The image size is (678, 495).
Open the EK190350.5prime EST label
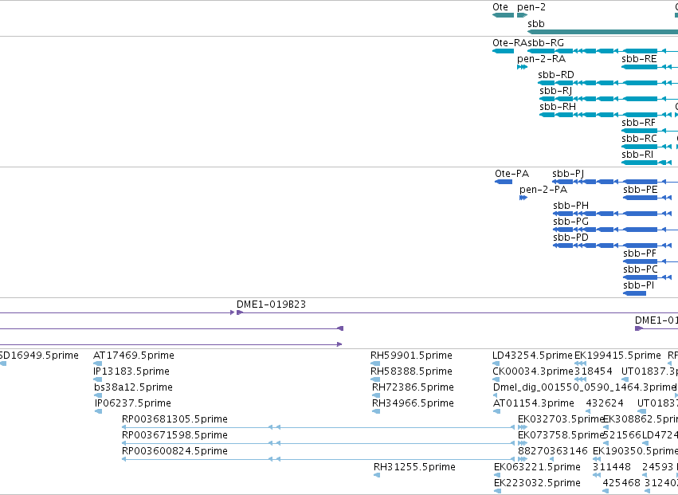click(x=635, y=451)
